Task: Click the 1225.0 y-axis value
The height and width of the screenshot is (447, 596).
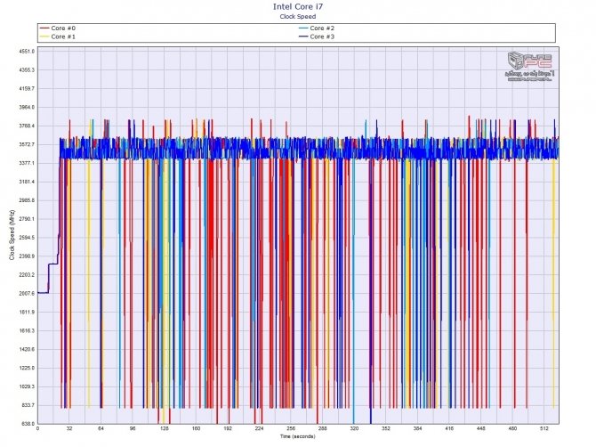Action: tap(27, 369)
